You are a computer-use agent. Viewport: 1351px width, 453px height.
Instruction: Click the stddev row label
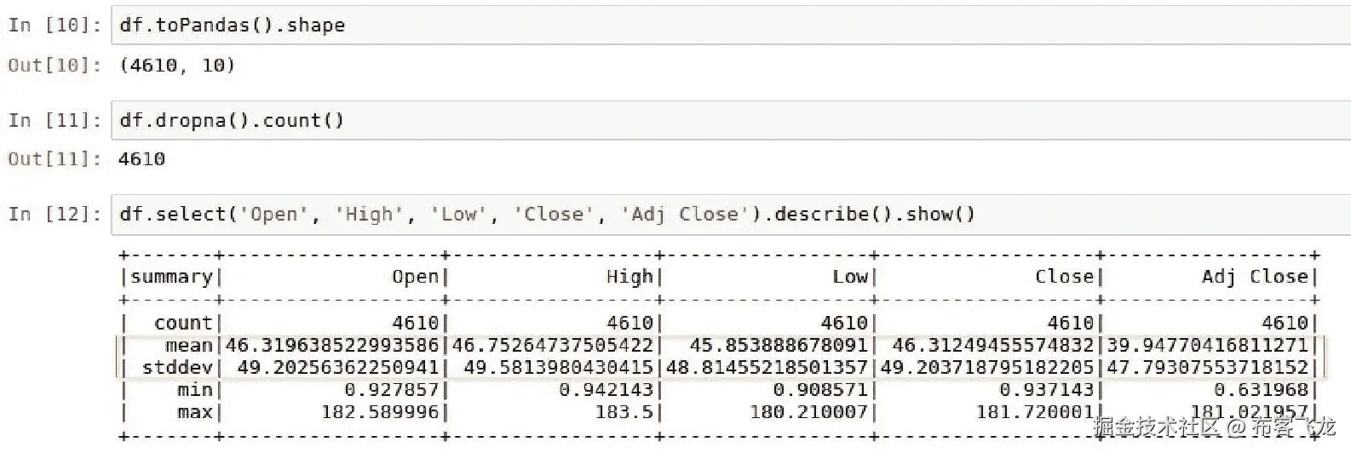[177, 368]
